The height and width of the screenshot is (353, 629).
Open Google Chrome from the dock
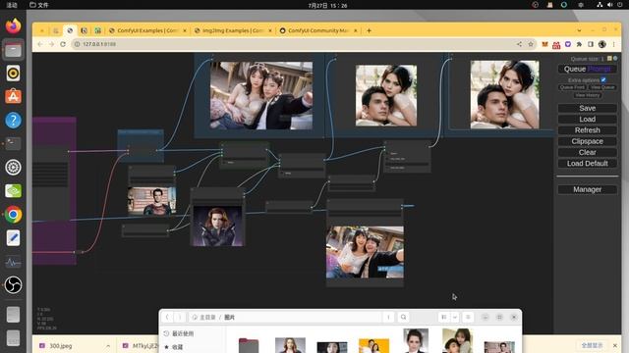13,215
